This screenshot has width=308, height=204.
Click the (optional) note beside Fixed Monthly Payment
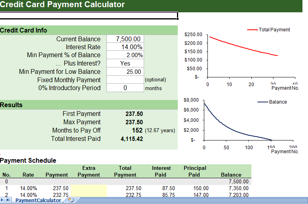pyautogui.click(x=155, y=79)
